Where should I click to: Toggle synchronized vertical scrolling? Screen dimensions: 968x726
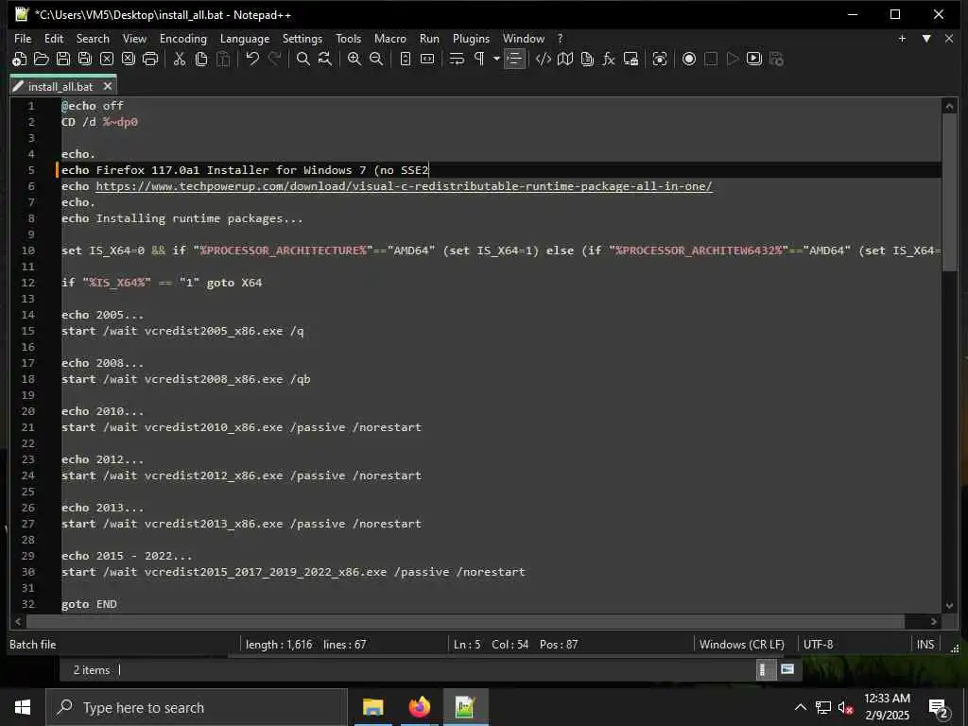click(x=405, y=60)
